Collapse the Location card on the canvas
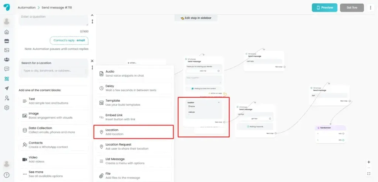 pyautogui.click(x=219, y=102)
